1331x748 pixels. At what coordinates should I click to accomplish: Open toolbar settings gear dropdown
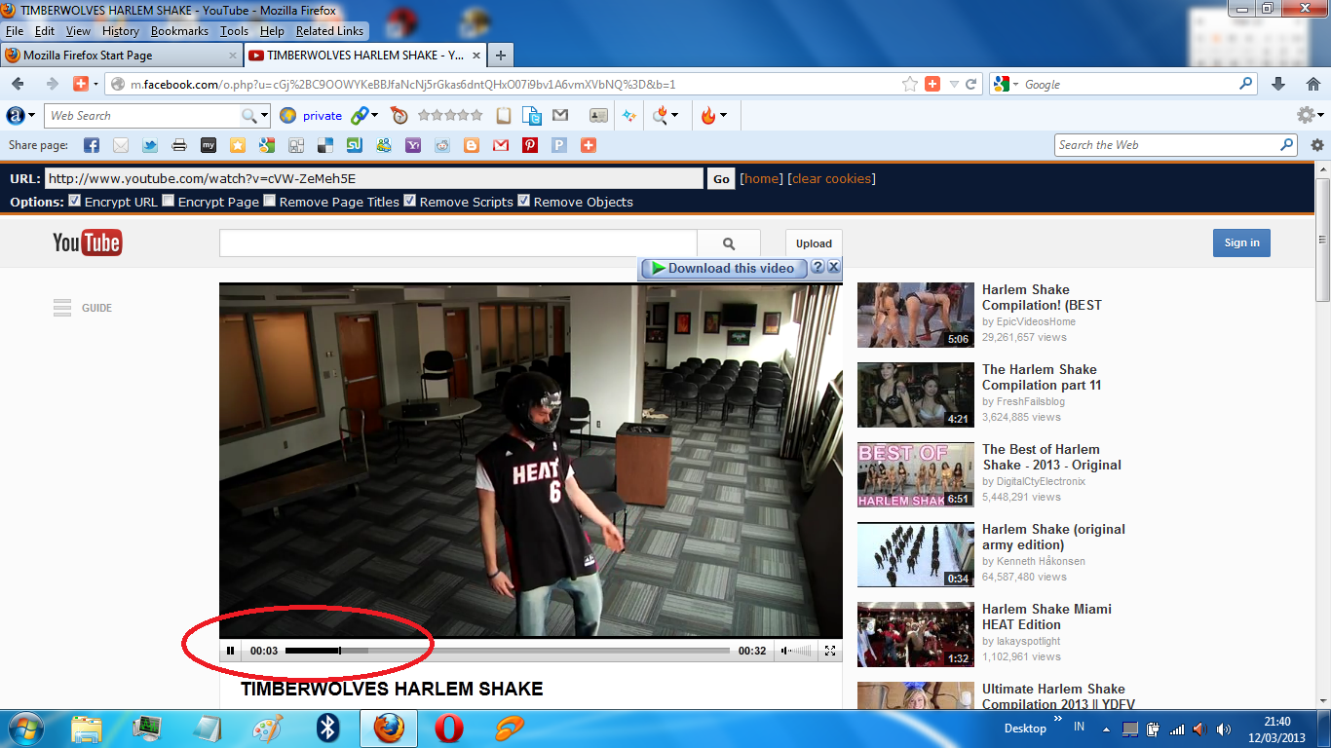1311,115
